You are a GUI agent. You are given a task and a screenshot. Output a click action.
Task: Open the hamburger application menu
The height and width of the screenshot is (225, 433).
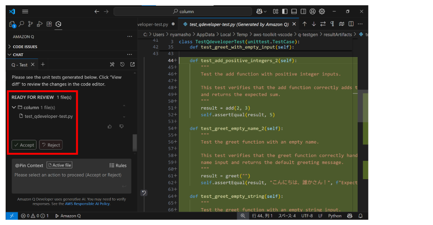tap(25, 11)
